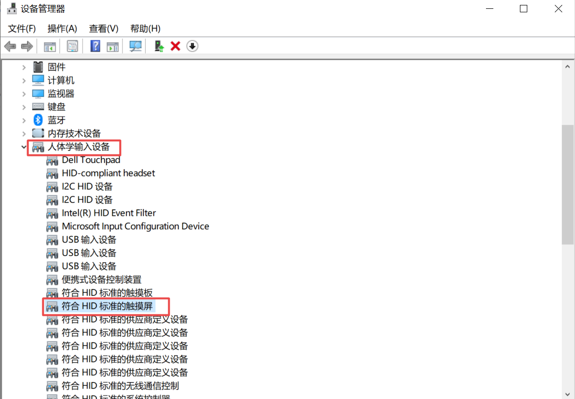The height and width of the screenshot is (399, 575).
Task: Open the 查看(V) menu
Action: tap(104, 29)
